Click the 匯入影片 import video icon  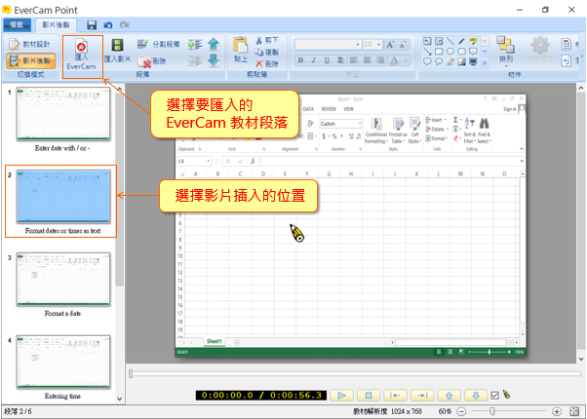pyautogui.click(x=117, y=52)
